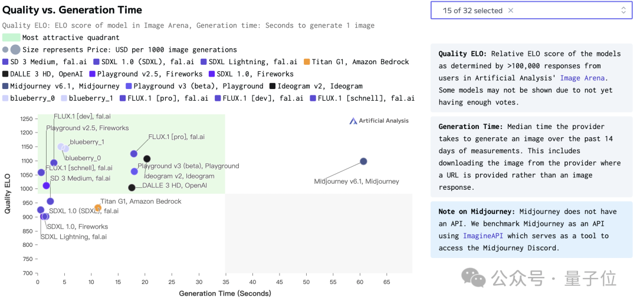Image resolution: width=637 pixels, height=304 pixels.
Task: Open the Image Arena link
Action: (583, 78)
